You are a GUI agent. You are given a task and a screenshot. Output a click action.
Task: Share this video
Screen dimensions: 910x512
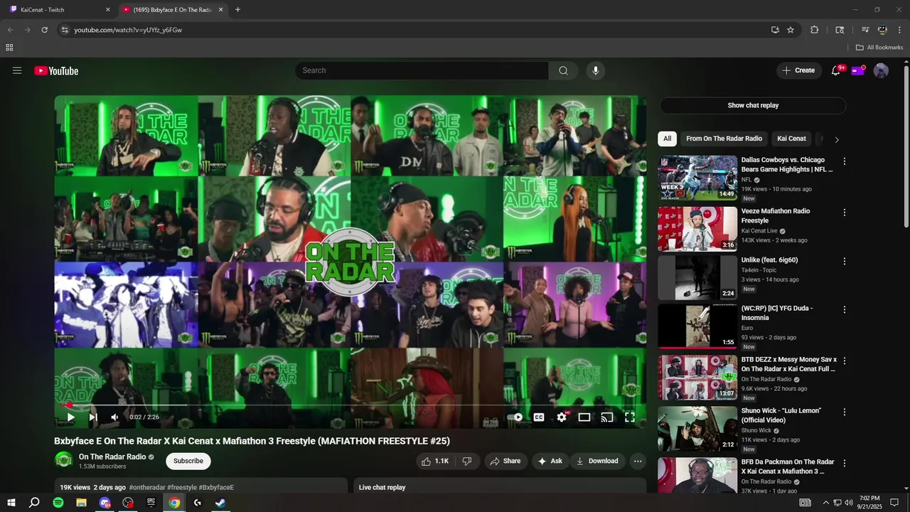coord(506,461)
